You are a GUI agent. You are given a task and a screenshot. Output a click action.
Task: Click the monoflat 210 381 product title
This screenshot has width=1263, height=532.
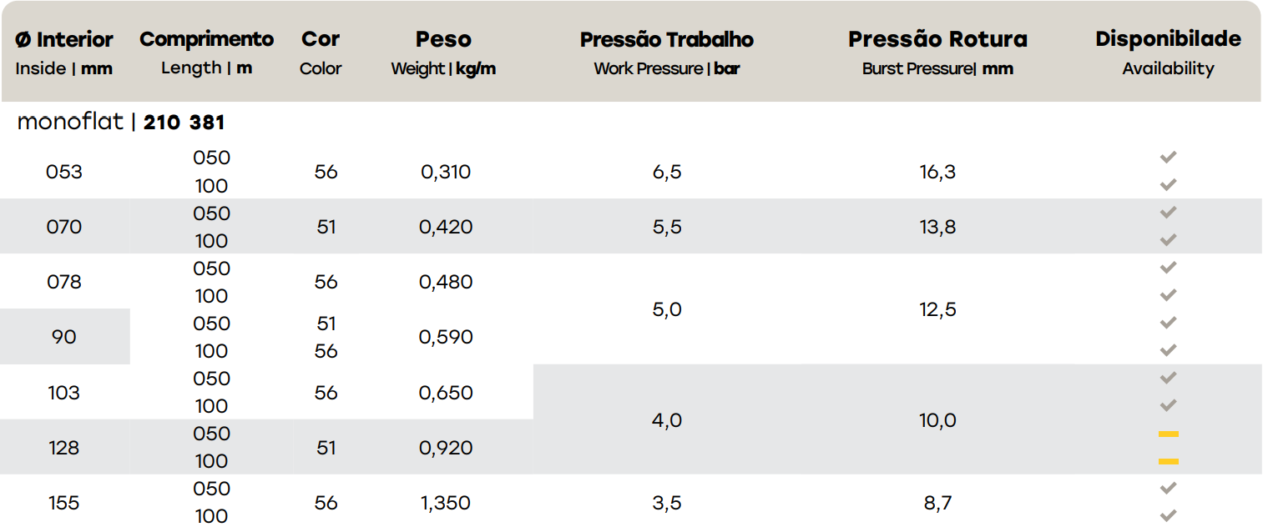[121, 123]
